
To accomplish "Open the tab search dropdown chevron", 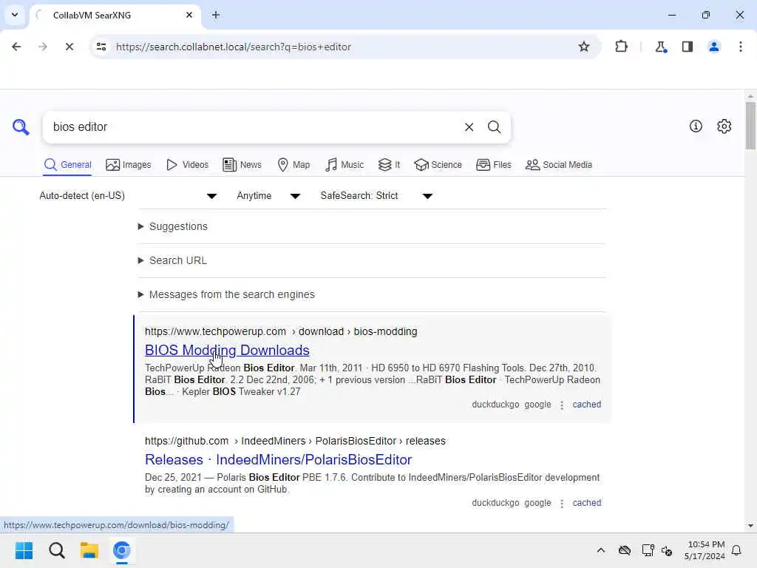I will coord(15,15).
